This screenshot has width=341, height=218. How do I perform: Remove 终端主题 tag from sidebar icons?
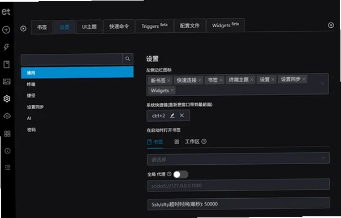tap(252, 80)
